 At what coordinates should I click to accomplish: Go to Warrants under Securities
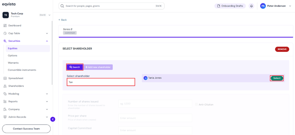[x=13, y=63]
